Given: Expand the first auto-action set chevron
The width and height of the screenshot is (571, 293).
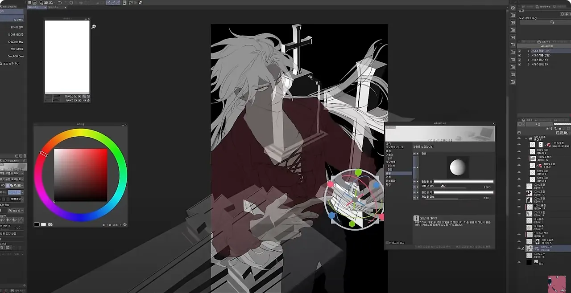Looking at the screenshot, I should (x=528, y=51).
